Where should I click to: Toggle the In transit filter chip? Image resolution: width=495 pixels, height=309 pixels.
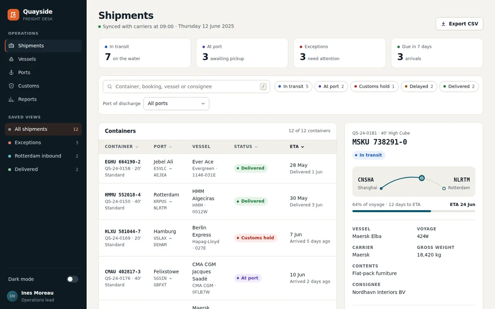[293, 87]
